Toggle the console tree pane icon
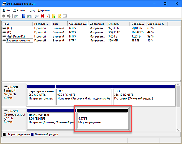The width and height of the screenshot is (182, 144). click(16, 16)
